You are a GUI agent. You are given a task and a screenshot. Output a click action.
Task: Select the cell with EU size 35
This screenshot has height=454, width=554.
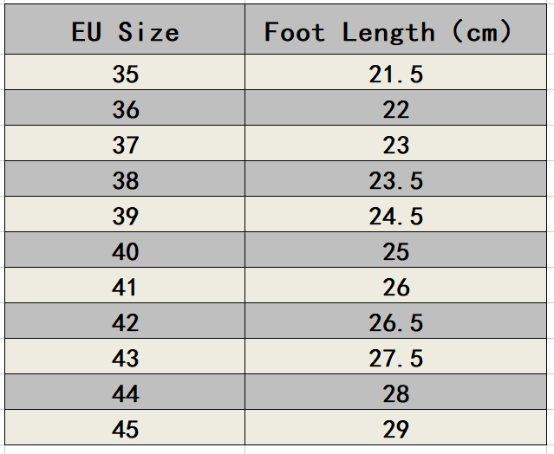point(125,75)
